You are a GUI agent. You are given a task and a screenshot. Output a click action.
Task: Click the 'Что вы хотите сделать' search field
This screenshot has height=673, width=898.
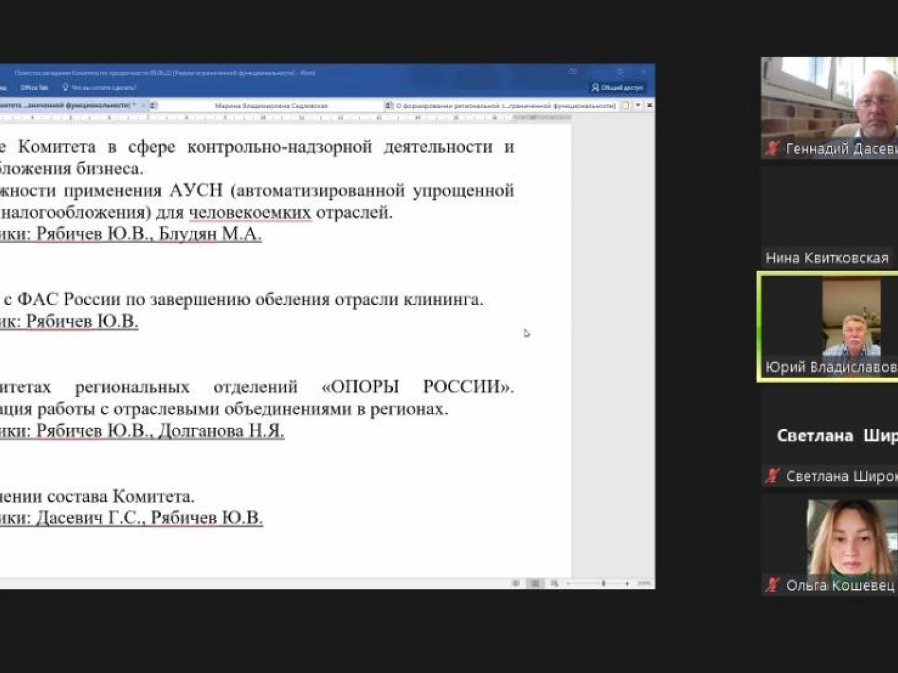coord(100,88)
